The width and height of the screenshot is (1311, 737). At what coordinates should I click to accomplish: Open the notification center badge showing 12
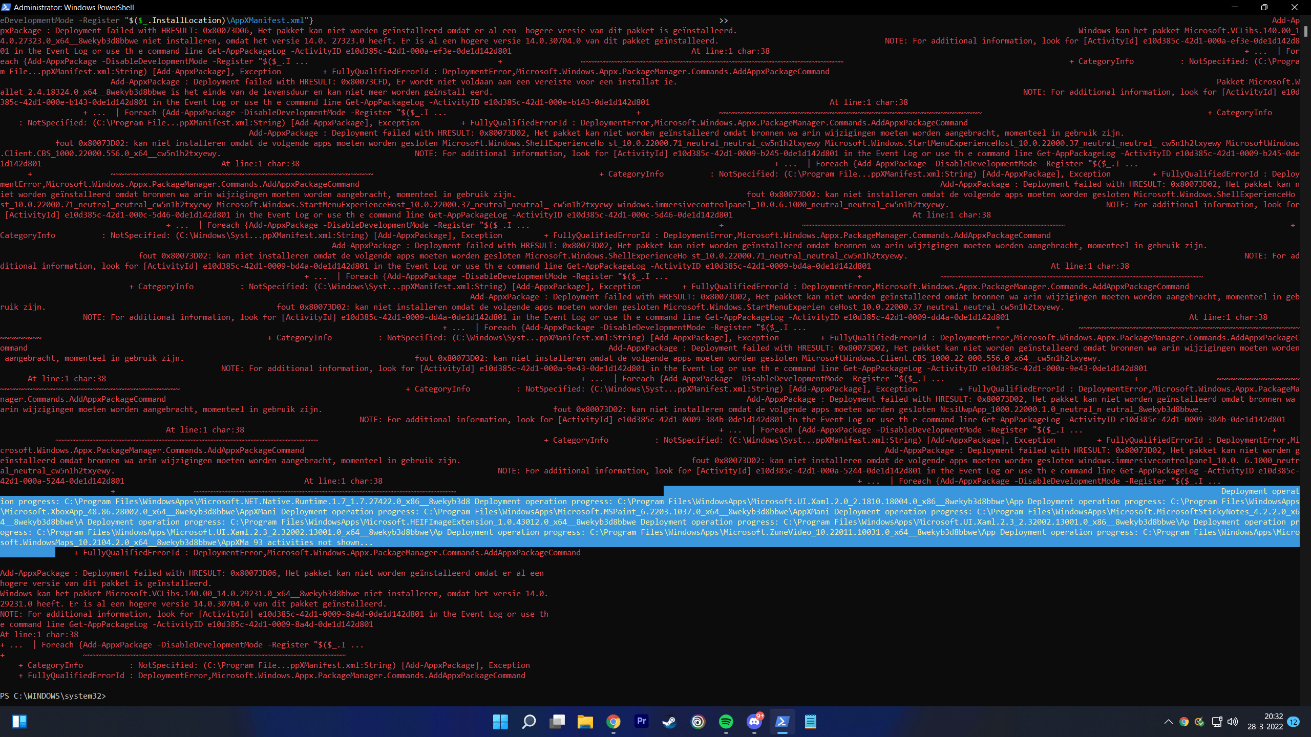(1294, 722)
